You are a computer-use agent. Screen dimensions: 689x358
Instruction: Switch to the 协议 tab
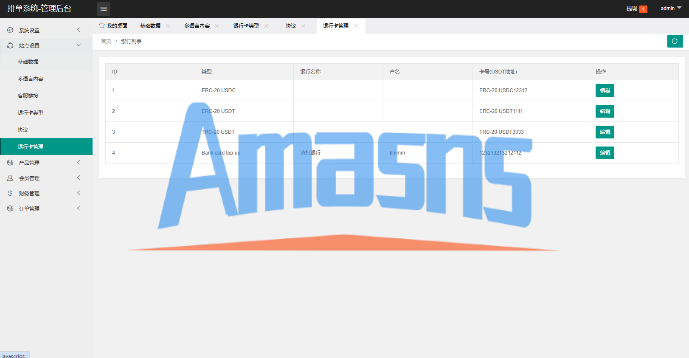click(x=291, y=26)
